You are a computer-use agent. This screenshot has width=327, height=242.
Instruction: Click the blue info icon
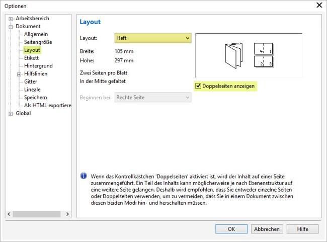[84, 176]
